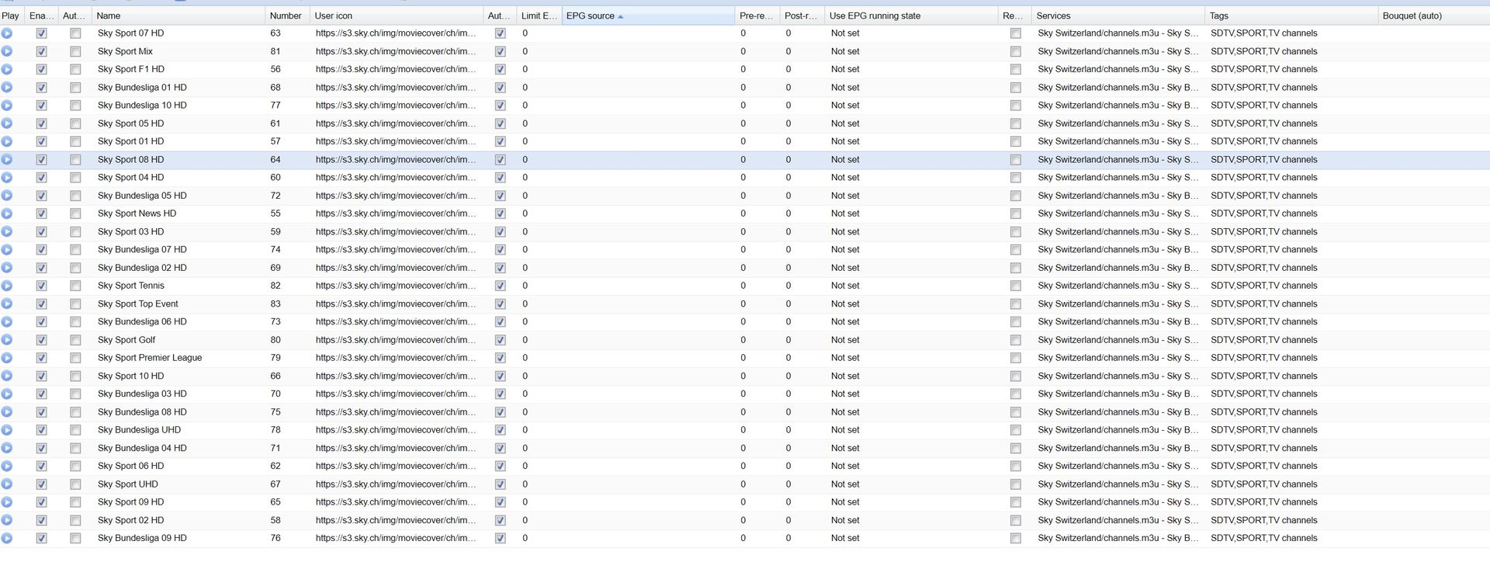1490x562 pixels.
Task: Select the 'Sky Sport 09 HD' name cell
Action: point(178,502)
